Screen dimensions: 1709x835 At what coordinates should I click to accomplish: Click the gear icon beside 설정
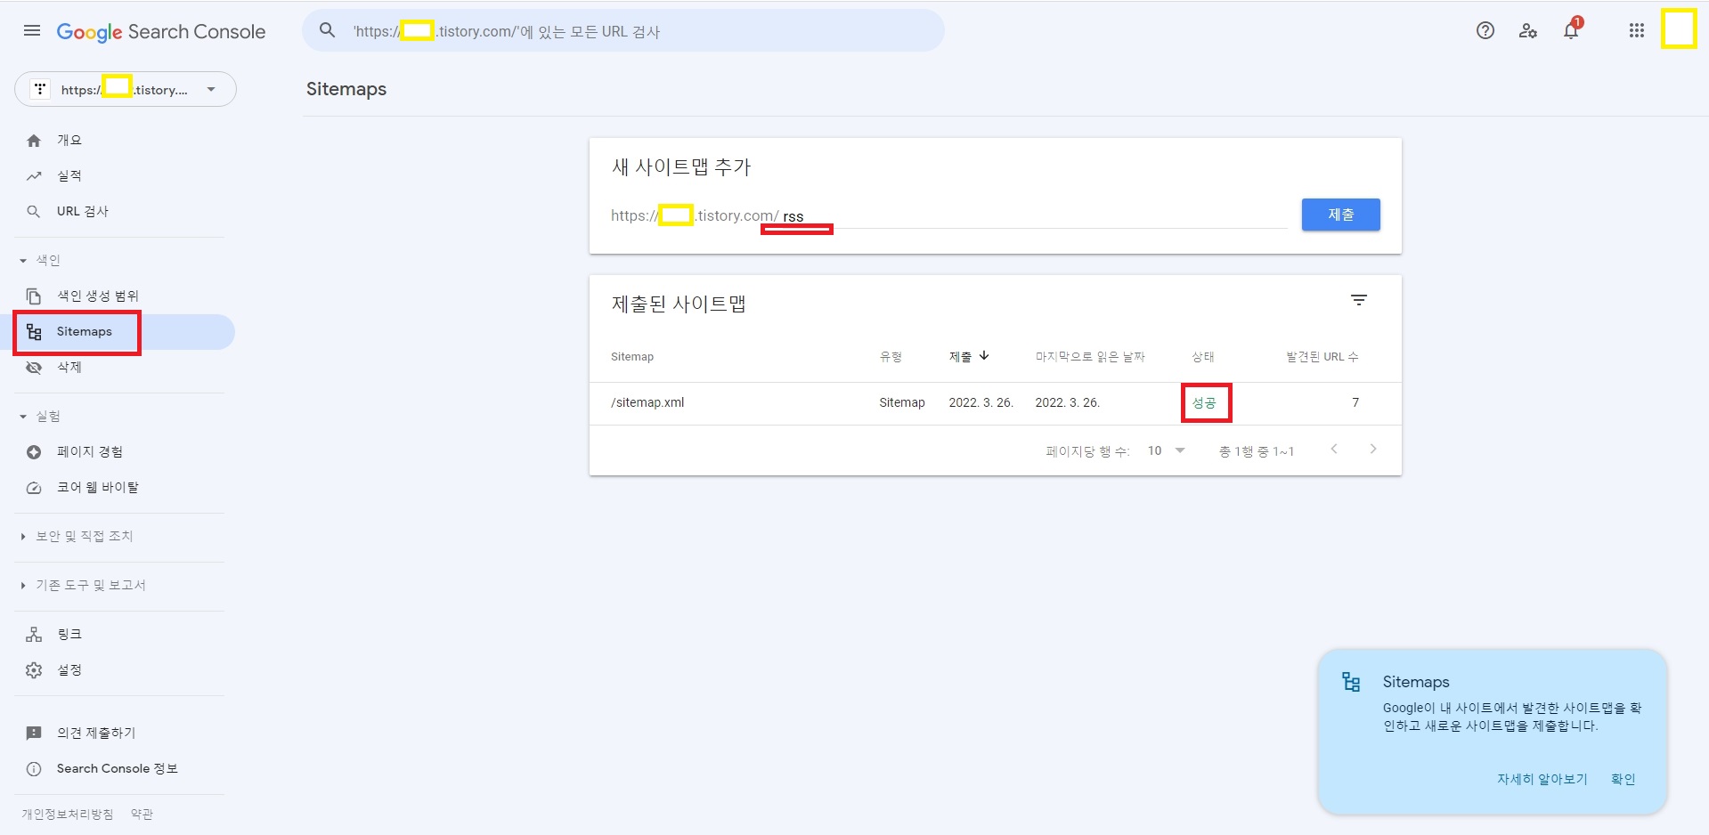34,670
